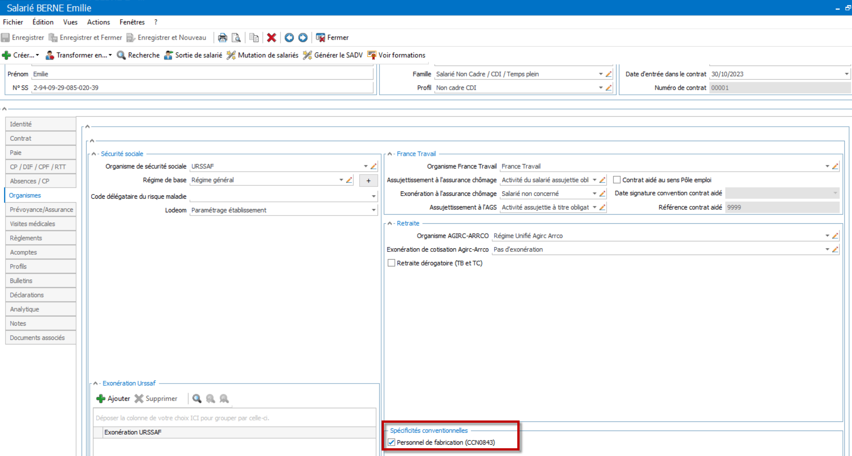Open Exonération à l'assurance chômage dropdown

(x=594, y=194)
